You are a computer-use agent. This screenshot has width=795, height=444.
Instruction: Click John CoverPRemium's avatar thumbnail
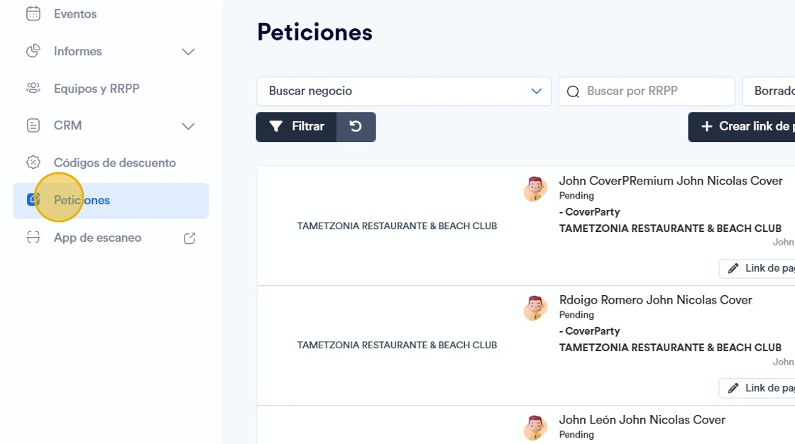tap(535, 189)
